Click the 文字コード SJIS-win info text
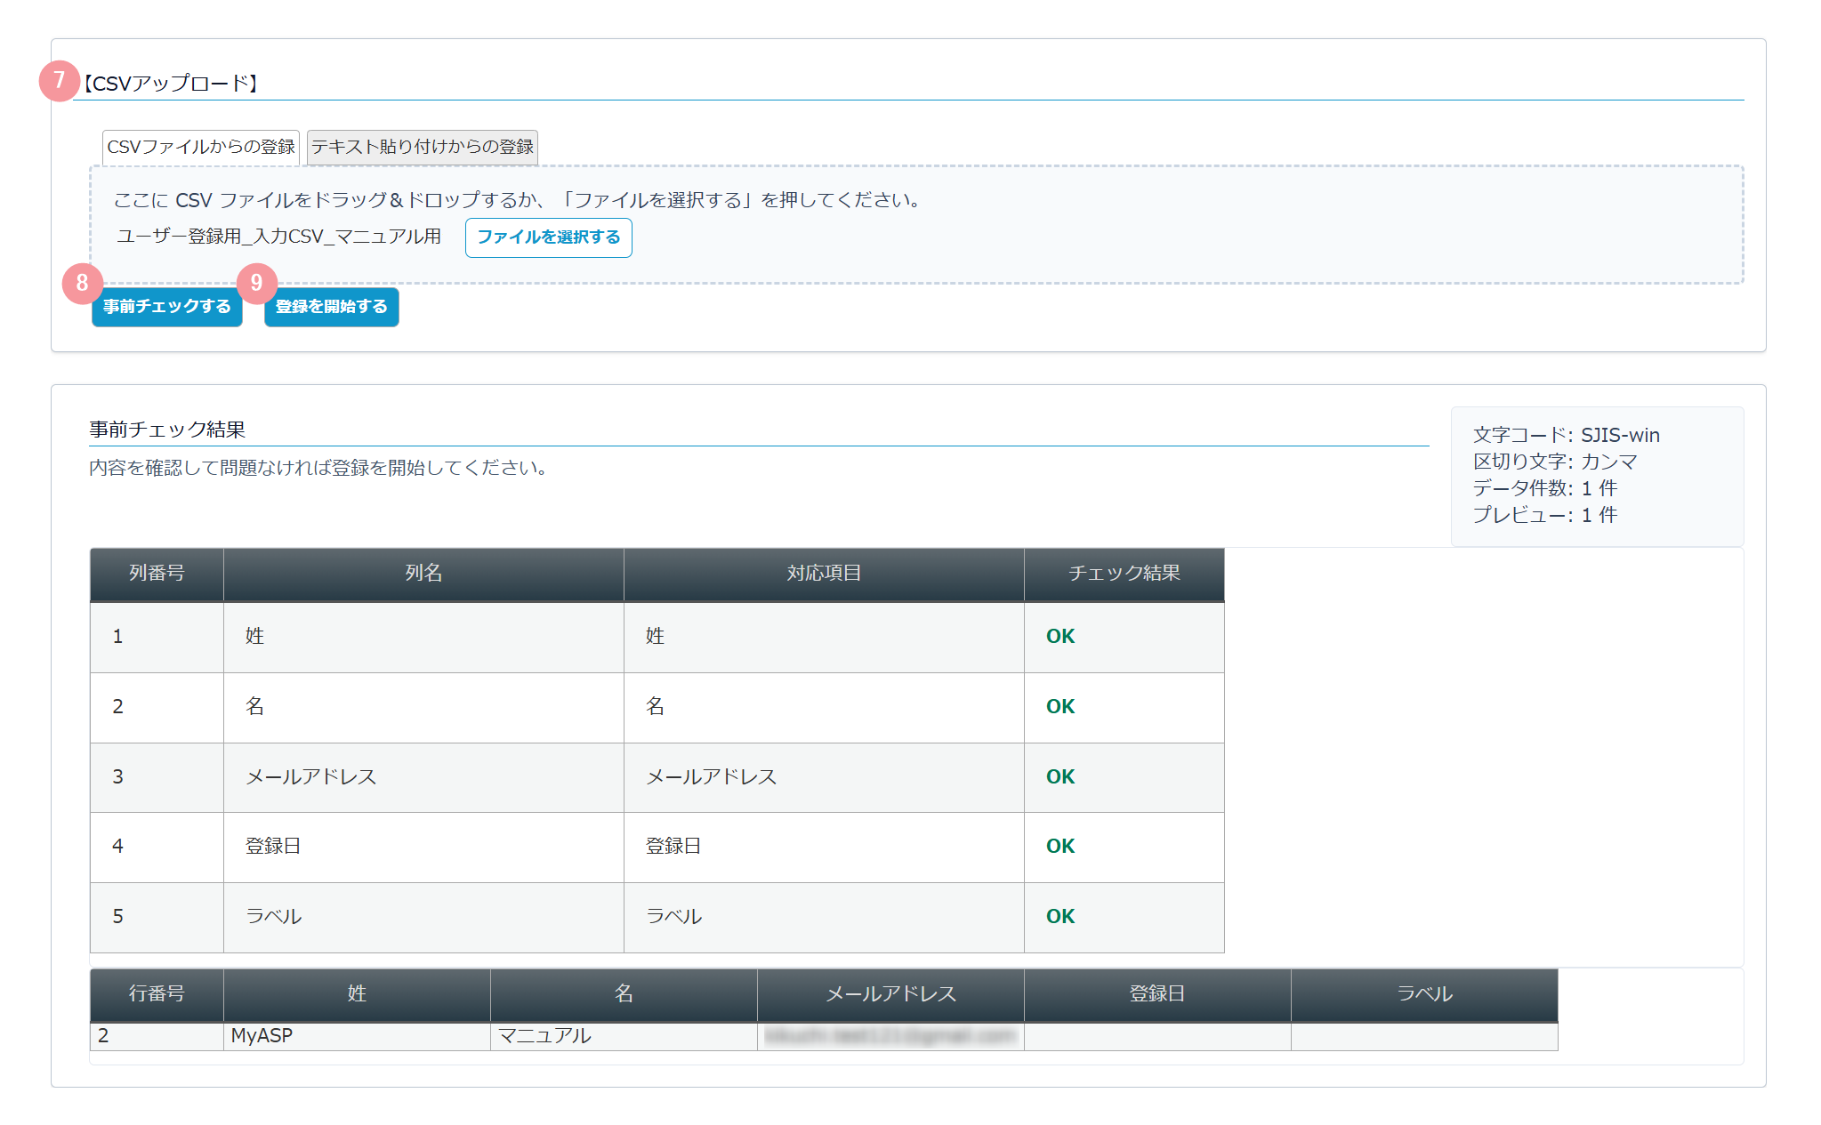The height and width of the screenshot is (1125, 1821). [x=1566, y=436]
